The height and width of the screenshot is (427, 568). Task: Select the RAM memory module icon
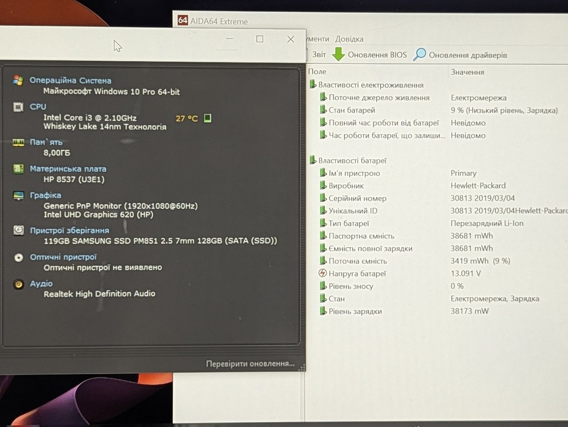pos(18,142)
